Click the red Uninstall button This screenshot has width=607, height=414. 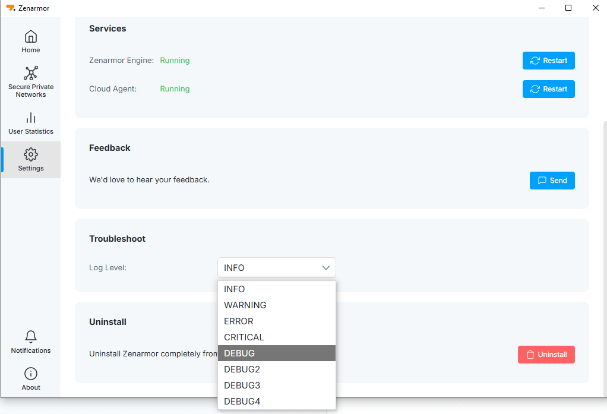click(x=546, y=355)
